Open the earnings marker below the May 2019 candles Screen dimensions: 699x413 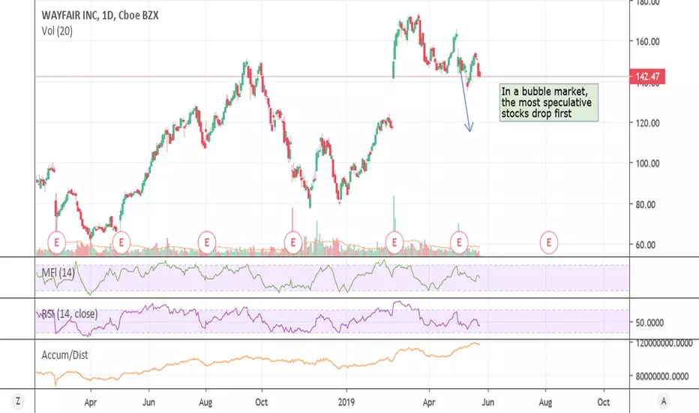459,243
